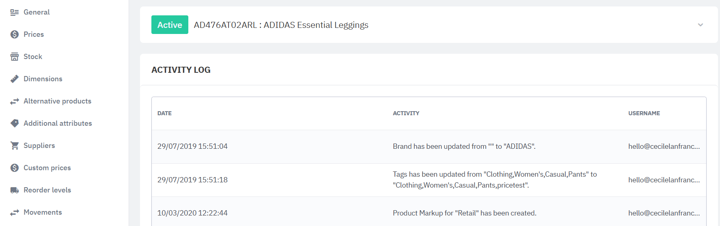Click the Dimensions ruler icon
The image size is (720, 226).
pyautogui.click(x=15, y=79)
